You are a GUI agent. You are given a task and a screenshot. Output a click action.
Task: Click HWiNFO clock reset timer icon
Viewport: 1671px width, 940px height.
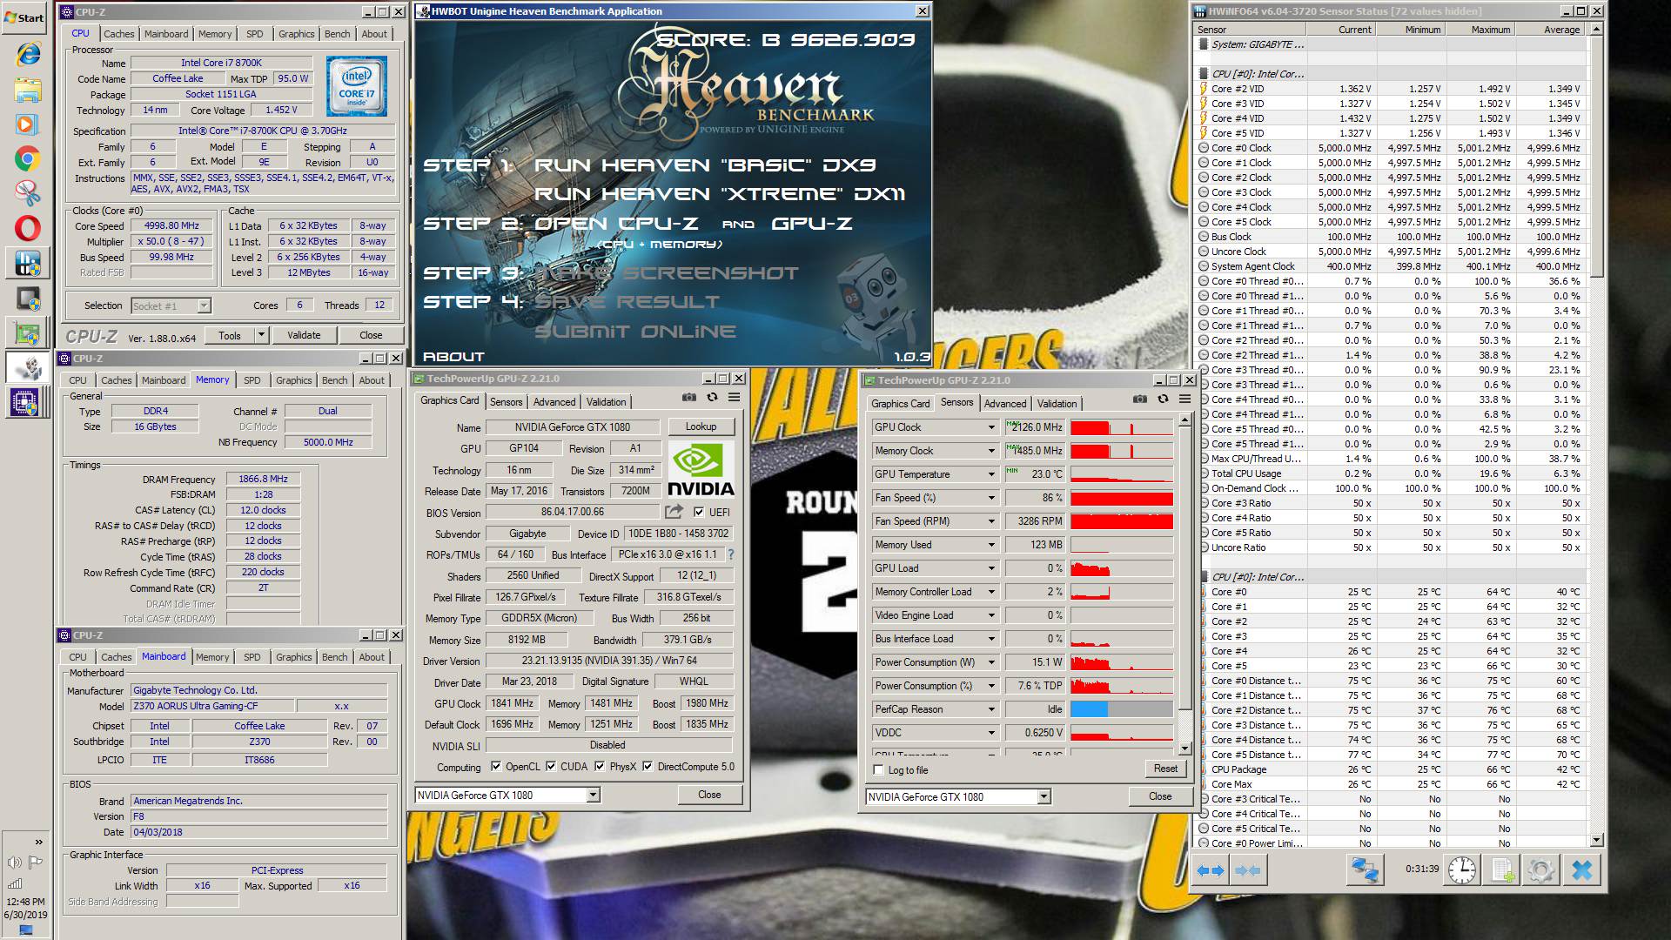[1462, 869]
